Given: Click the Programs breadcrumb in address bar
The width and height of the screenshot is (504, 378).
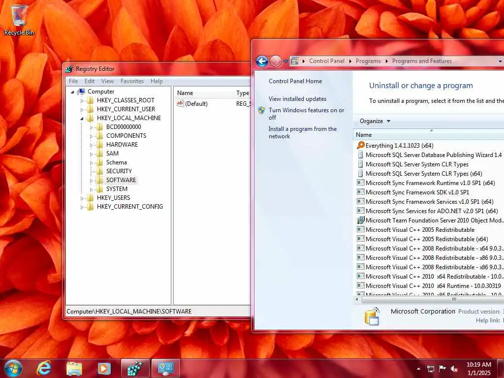Looking at the screenshot, I should (368, 61).
